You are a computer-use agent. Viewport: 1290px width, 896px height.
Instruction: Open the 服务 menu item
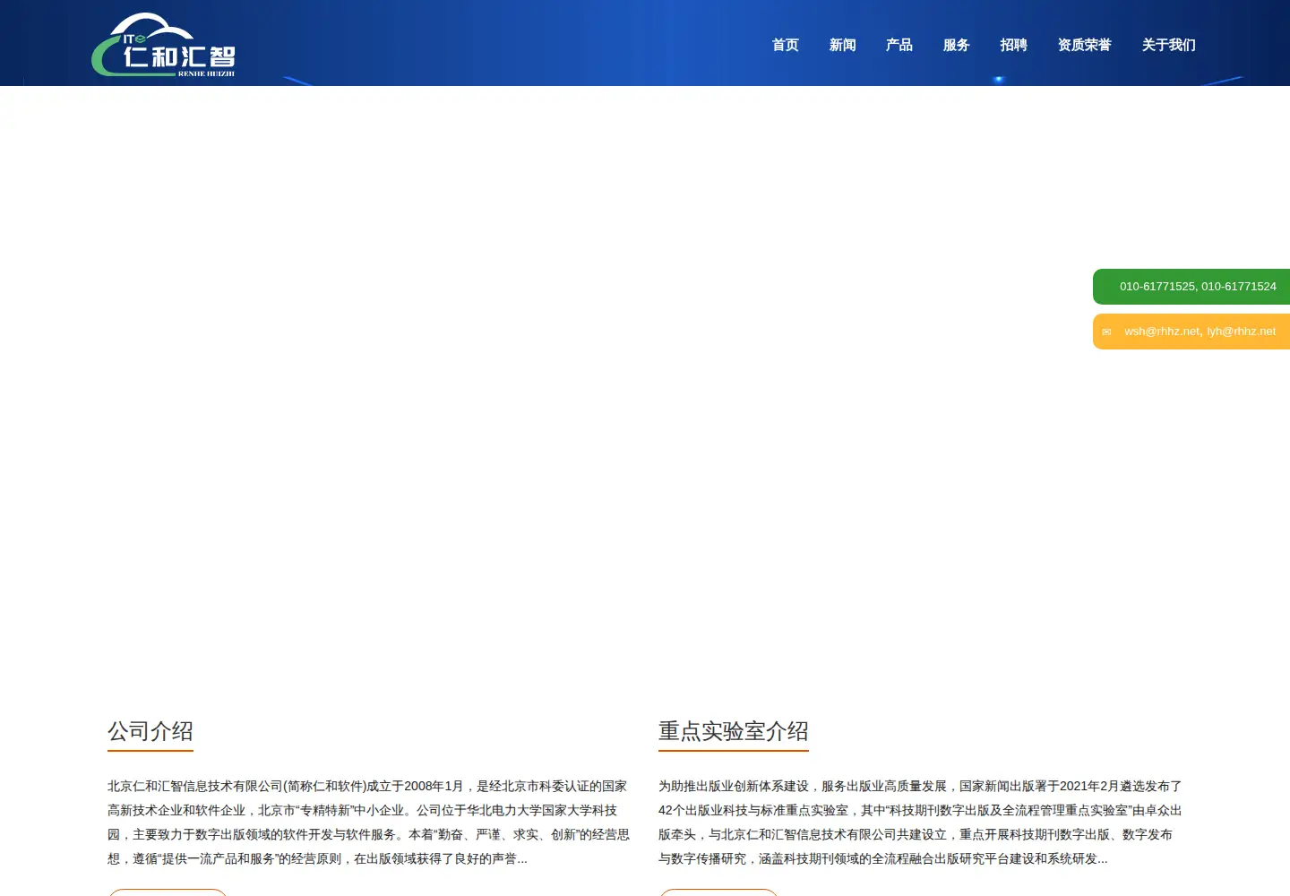[x=957, y=45]
